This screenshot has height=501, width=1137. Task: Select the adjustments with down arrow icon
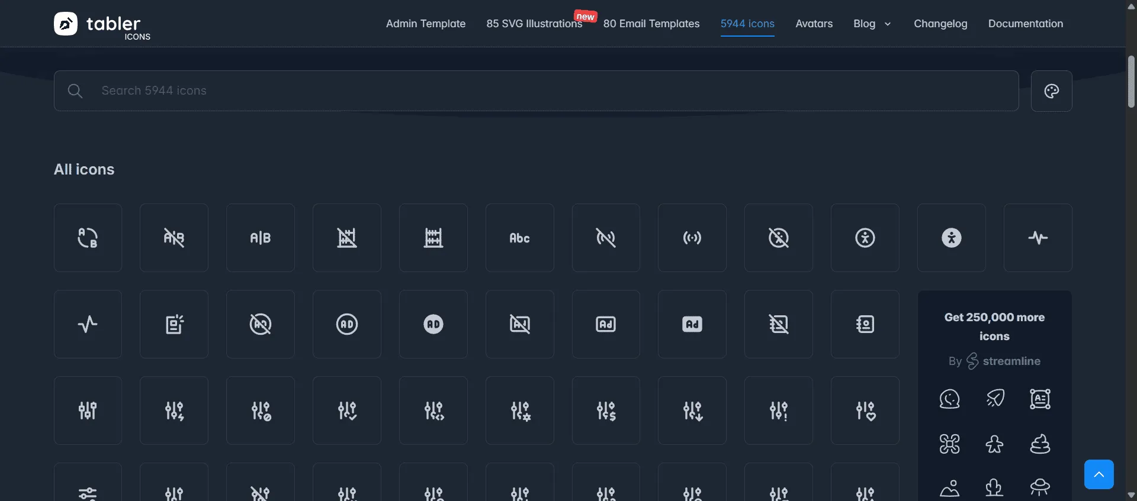[692, 411]
